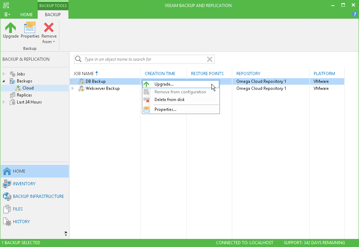Click the context menu Properties icon
The width and height of the screenshot is (359, 247).
146,109
